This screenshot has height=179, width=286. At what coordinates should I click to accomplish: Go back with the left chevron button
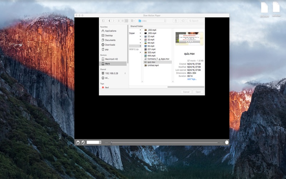pyautogui.click(x=109, y=21)
